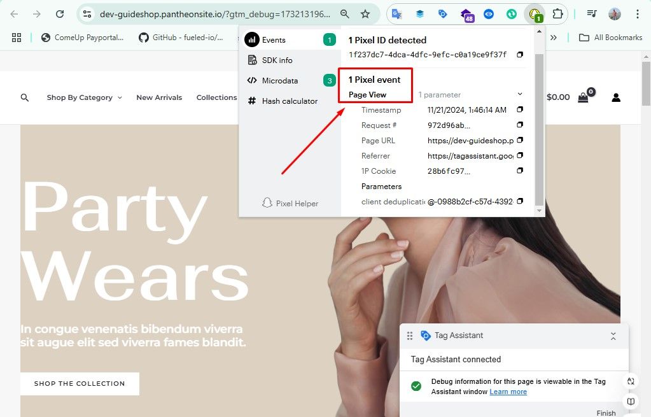Open Learn more link in Tag Assistant
This screenshot has width=651, height=417.
pyautogui.click(x=508, y=392)
